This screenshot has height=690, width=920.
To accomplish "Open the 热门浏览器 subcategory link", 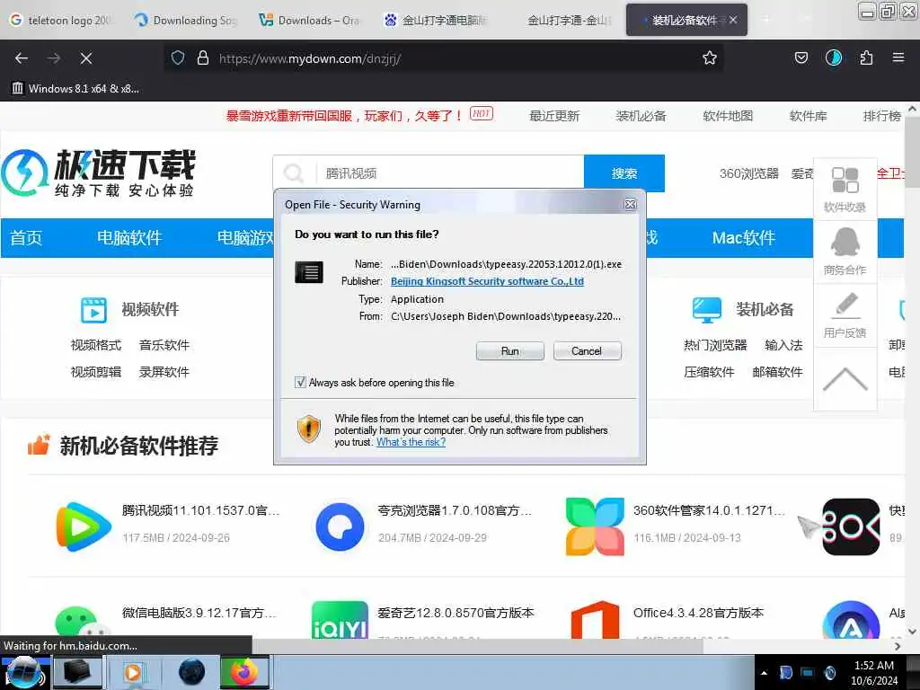I will click(x=715, y=344).
